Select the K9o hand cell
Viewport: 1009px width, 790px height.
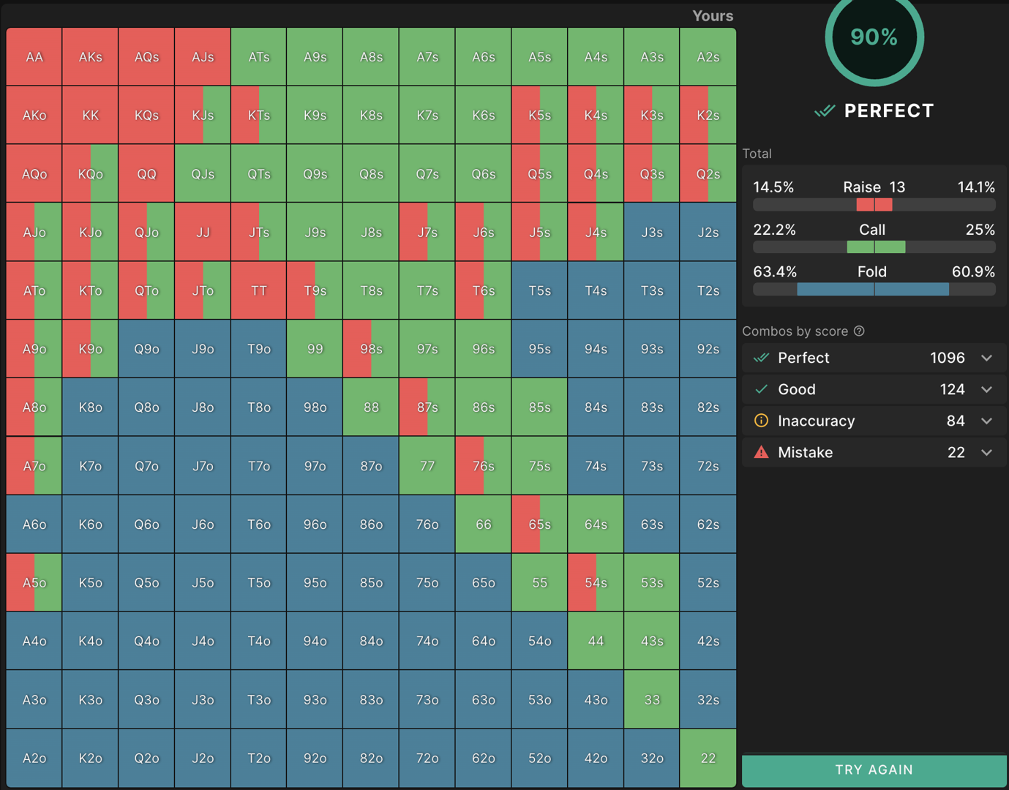[91, 349]
